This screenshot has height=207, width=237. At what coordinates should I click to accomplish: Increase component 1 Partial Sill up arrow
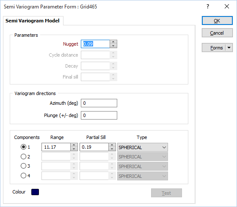click(112, 145)
